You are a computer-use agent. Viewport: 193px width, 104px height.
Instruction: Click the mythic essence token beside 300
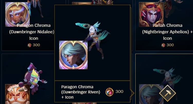pos(109,92)
